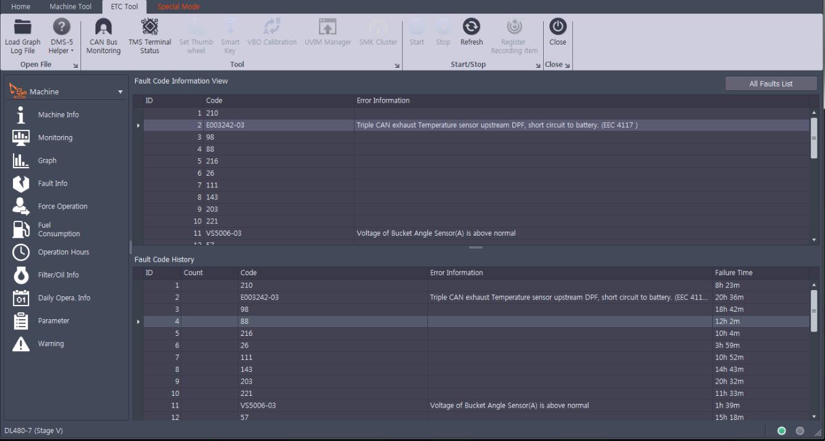This screenshot has width=825, height=441.
Task: Click the 1h 39m failure time cell
Action: click(761, 406)
